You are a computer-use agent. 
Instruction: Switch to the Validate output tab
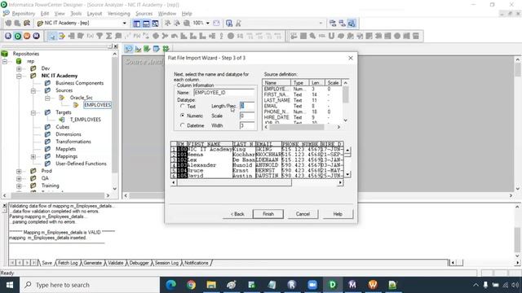(x=116, y=263)
